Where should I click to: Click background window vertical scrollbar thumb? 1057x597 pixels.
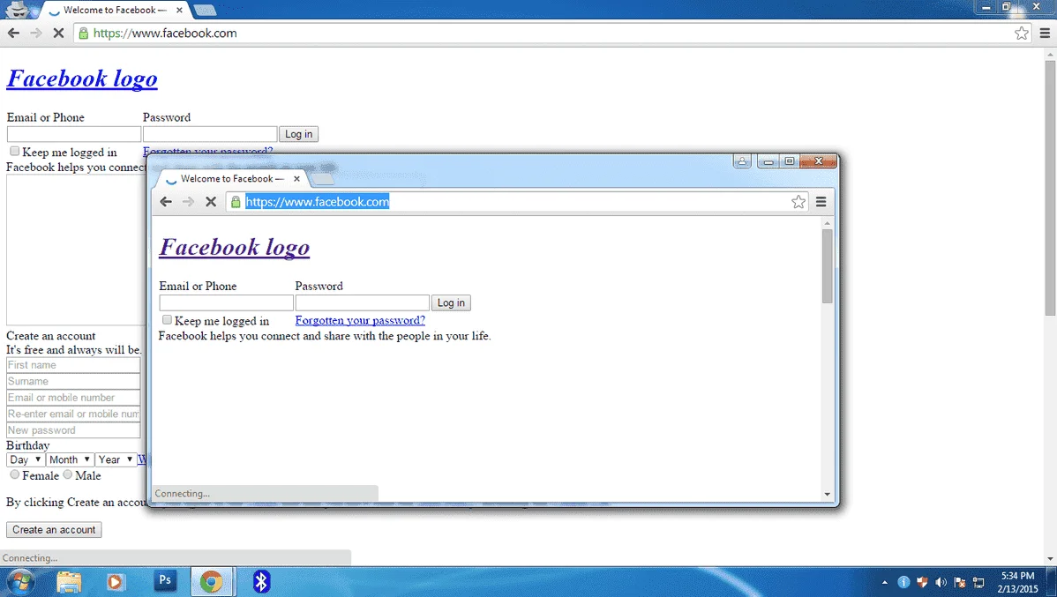tap(1050, 187)
